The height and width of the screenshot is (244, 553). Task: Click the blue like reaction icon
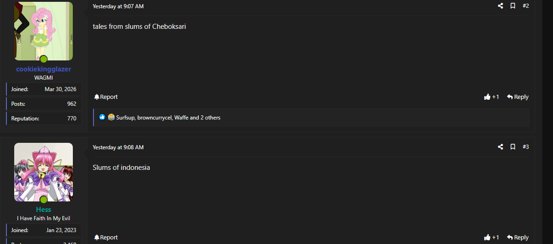(102, 118)
